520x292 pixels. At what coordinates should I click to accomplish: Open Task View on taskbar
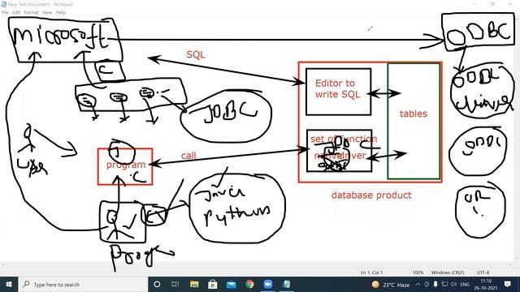click(175, 285)
